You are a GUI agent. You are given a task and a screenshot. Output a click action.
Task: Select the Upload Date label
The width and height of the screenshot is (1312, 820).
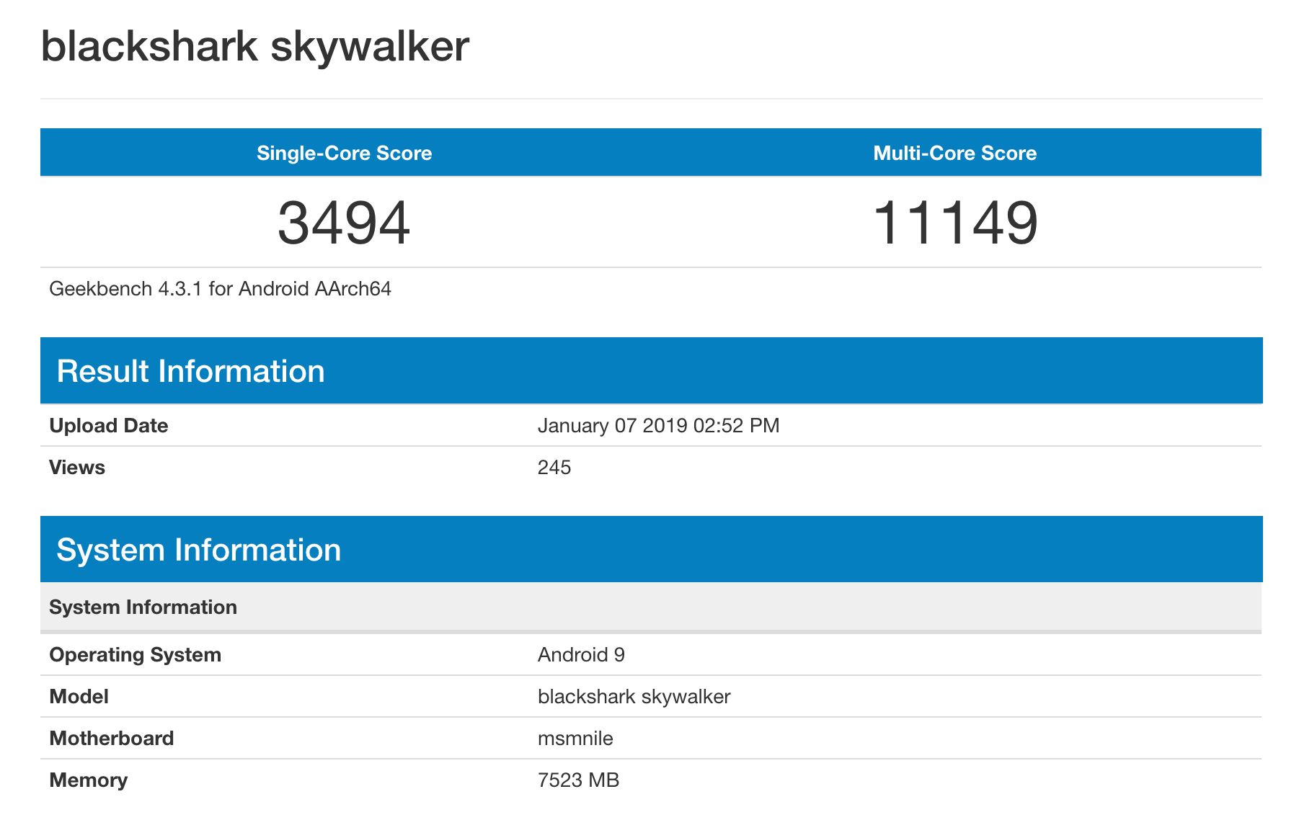(x=108, y=425)
